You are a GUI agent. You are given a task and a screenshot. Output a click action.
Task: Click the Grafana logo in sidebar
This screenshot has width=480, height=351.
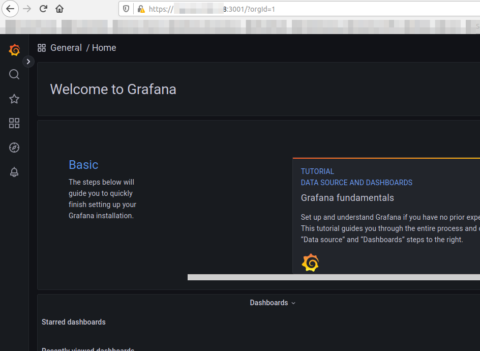(x=14, y=50)
